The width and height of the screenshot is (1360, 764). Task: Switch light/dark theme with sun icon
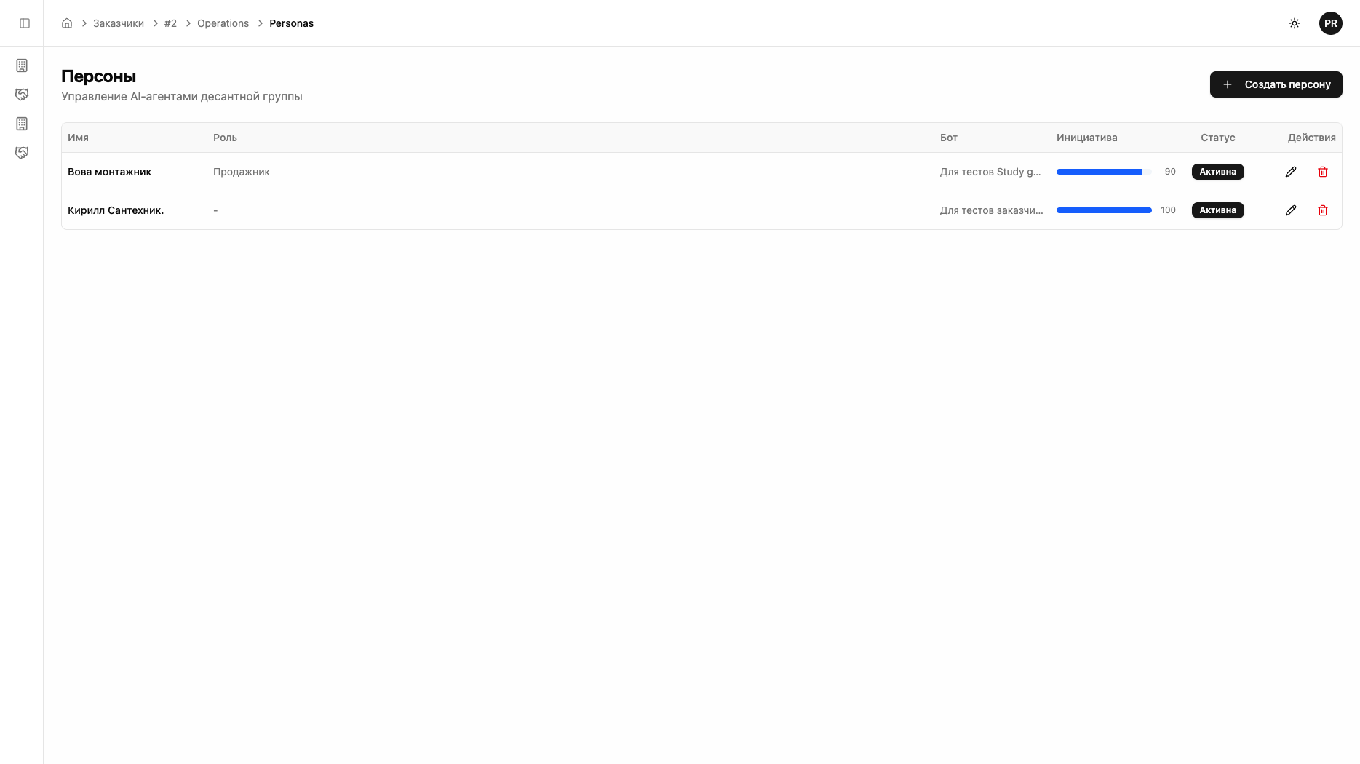1295,23
